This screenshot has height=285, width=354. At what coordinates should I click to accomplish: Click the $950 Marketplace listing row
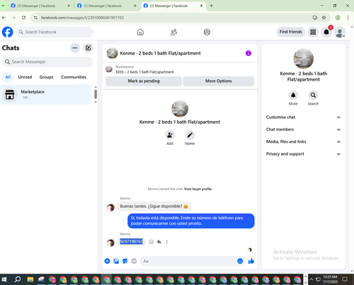(x=180, y=69)
